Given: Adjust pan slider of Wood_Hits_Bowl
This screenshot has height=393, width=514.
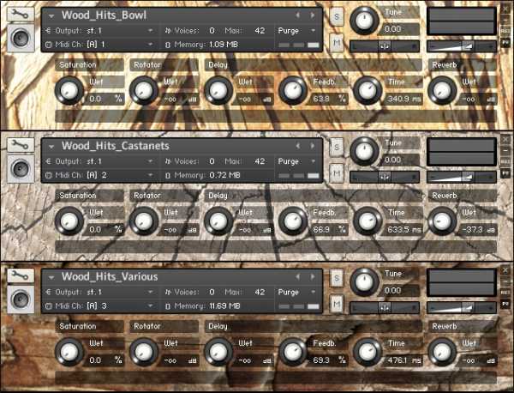Looking at the screenshot, I should click(x=385, y=46).
